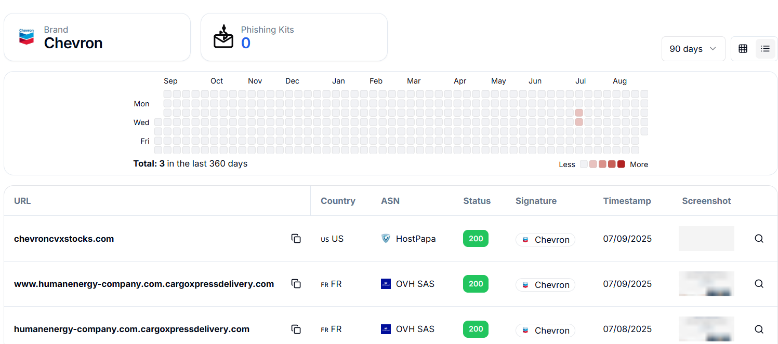
Task: Click the URL column header
Action: tap(22, 201)
